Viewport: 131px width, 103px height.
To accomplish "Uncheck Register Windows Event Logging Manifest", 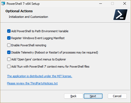I will pos(9,38).
